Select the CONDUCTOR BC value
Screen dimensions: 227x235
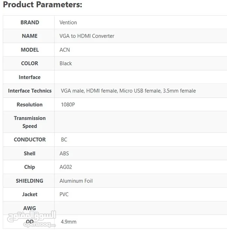[64, 140]
